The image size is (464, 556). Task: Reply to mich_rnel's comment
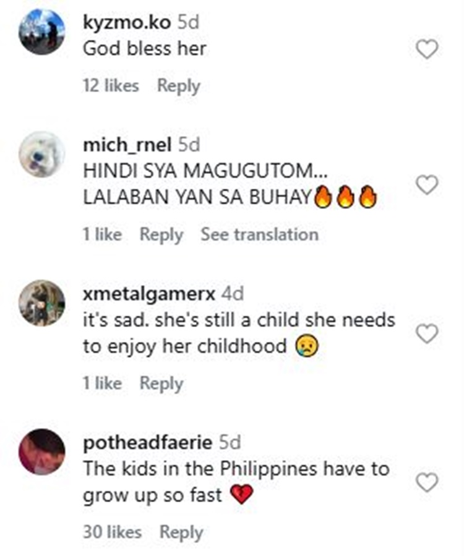(x=161, y=235)
